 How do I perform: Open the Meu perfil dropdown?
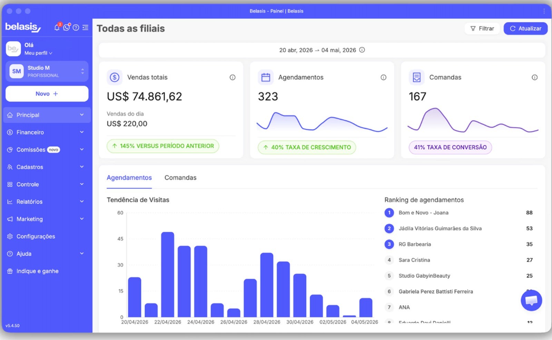38,53
